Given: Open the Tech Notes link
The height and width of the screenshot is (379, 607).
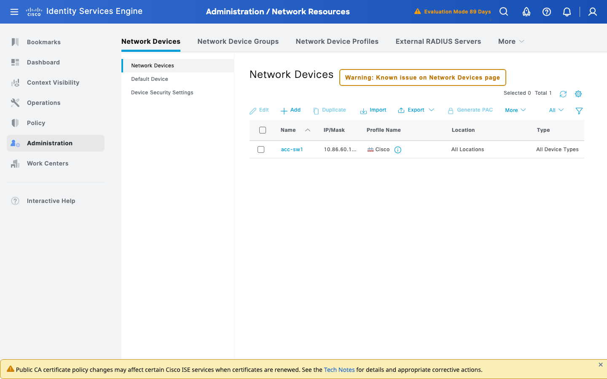Looking at the screenshot, I should [x=339, y=370].
